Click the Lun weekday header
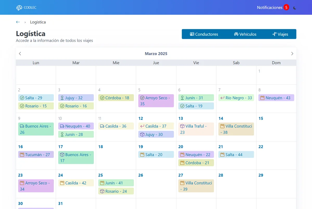 click(36, 63)
